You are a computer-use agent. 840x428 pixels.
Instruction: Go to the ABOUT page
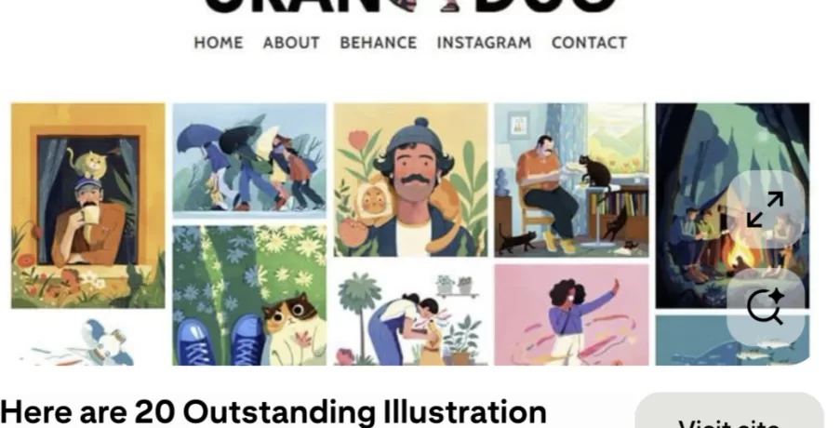(291, 43)
